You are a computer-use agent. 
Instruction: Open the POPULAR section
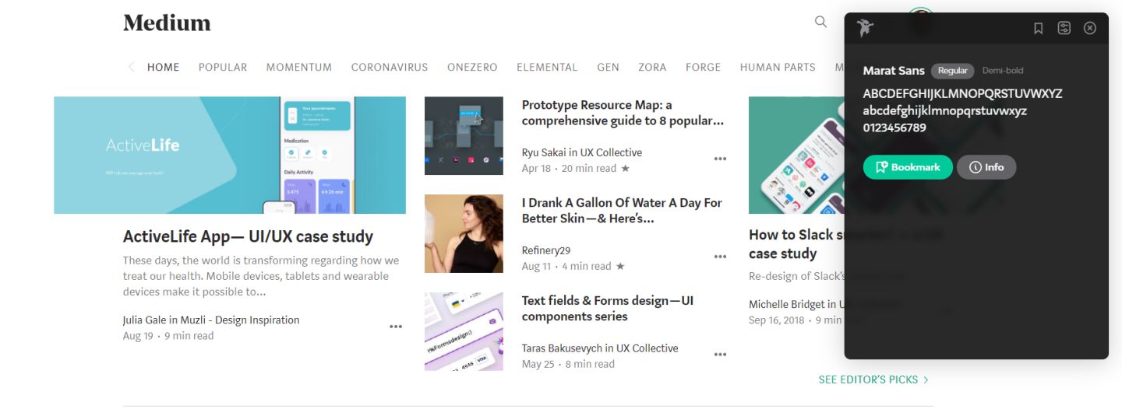coord(223,68)
